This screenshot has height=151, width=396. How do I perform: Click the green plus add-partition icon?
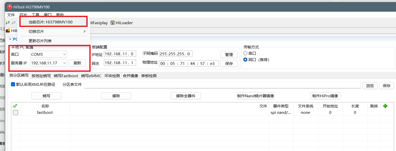pos(385,106)
